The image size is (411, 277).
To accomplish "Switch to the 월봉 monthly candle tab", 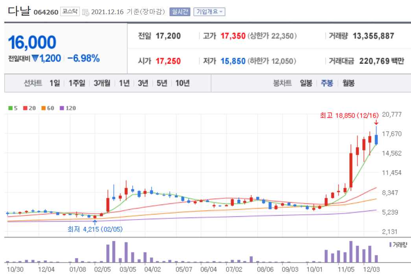I will tap(348, 83).
